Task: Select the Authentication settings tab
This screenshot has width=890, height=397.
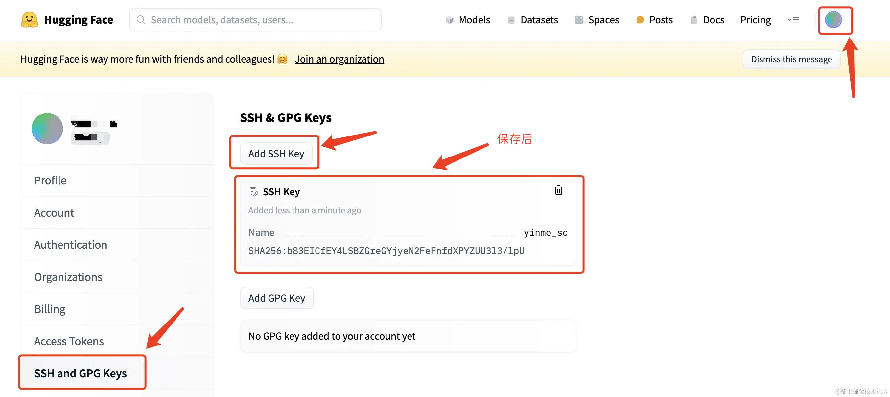Action: 70,245
